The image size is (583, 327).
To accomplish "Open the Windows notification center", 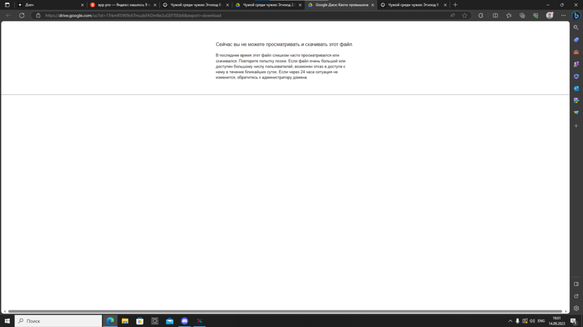I will coord(574,321).
